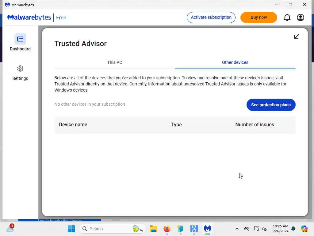The width and height of the screenshot is (314, 236).
Task: Click Malwarebytes icon in title bar
Action: tap(7, 5)
